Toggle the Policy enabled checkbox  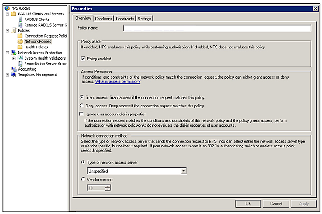pyautogui.click(x=83, y=59)
